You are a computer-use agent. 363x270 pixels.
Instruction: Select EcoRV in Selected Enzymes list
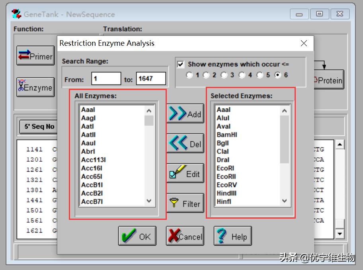[227, 185]
